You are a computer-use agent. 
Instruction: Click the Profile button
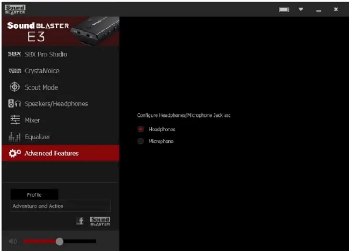(34, 195)
